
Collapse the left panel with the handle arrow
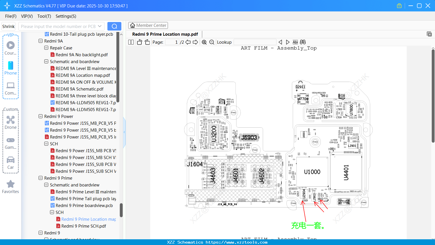(x=124, y=132)
